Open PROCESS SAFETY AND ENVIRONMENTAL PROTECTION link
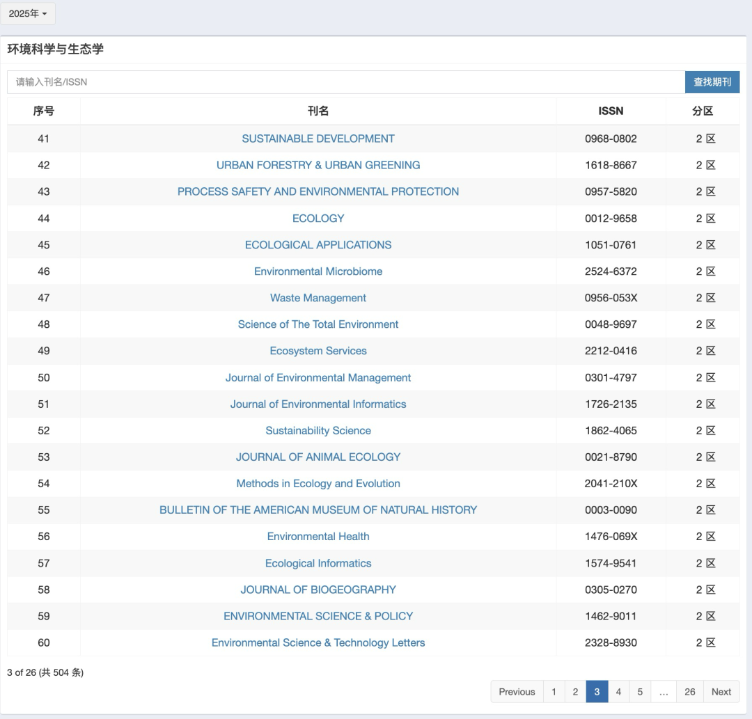 tap(318, 191)
